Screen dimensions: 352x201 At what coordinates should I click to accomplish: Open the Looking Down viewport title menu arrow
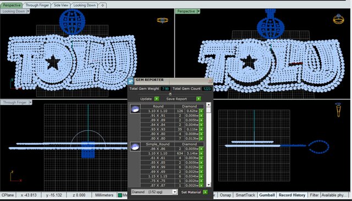(28, 11)
